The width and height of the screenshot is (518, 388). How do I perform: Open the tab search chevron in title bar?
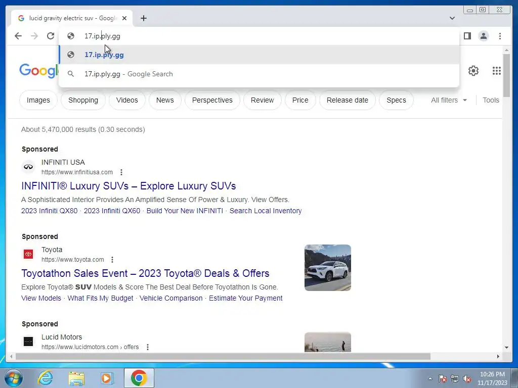click(452, 18)
